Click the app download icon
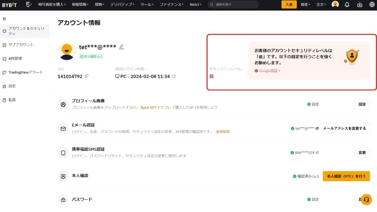Screen dimensions: 377x212 [360, 4]
